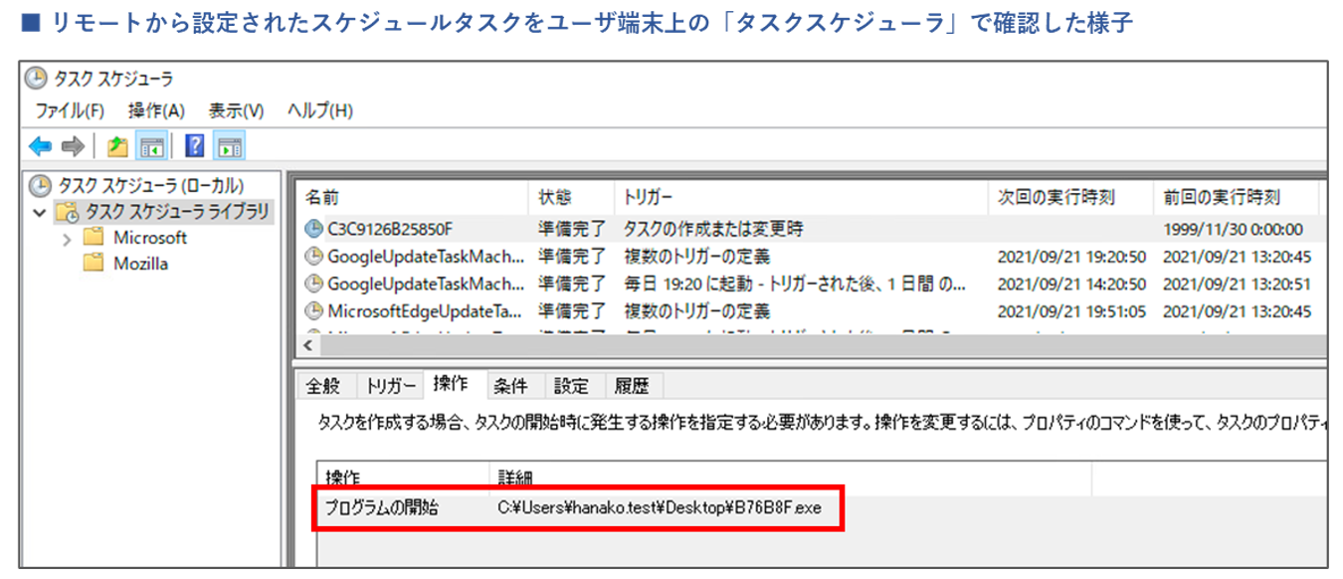Toggle the Show/Hide Console Tree icon
1343x579 pixels.
pos(151,147)
